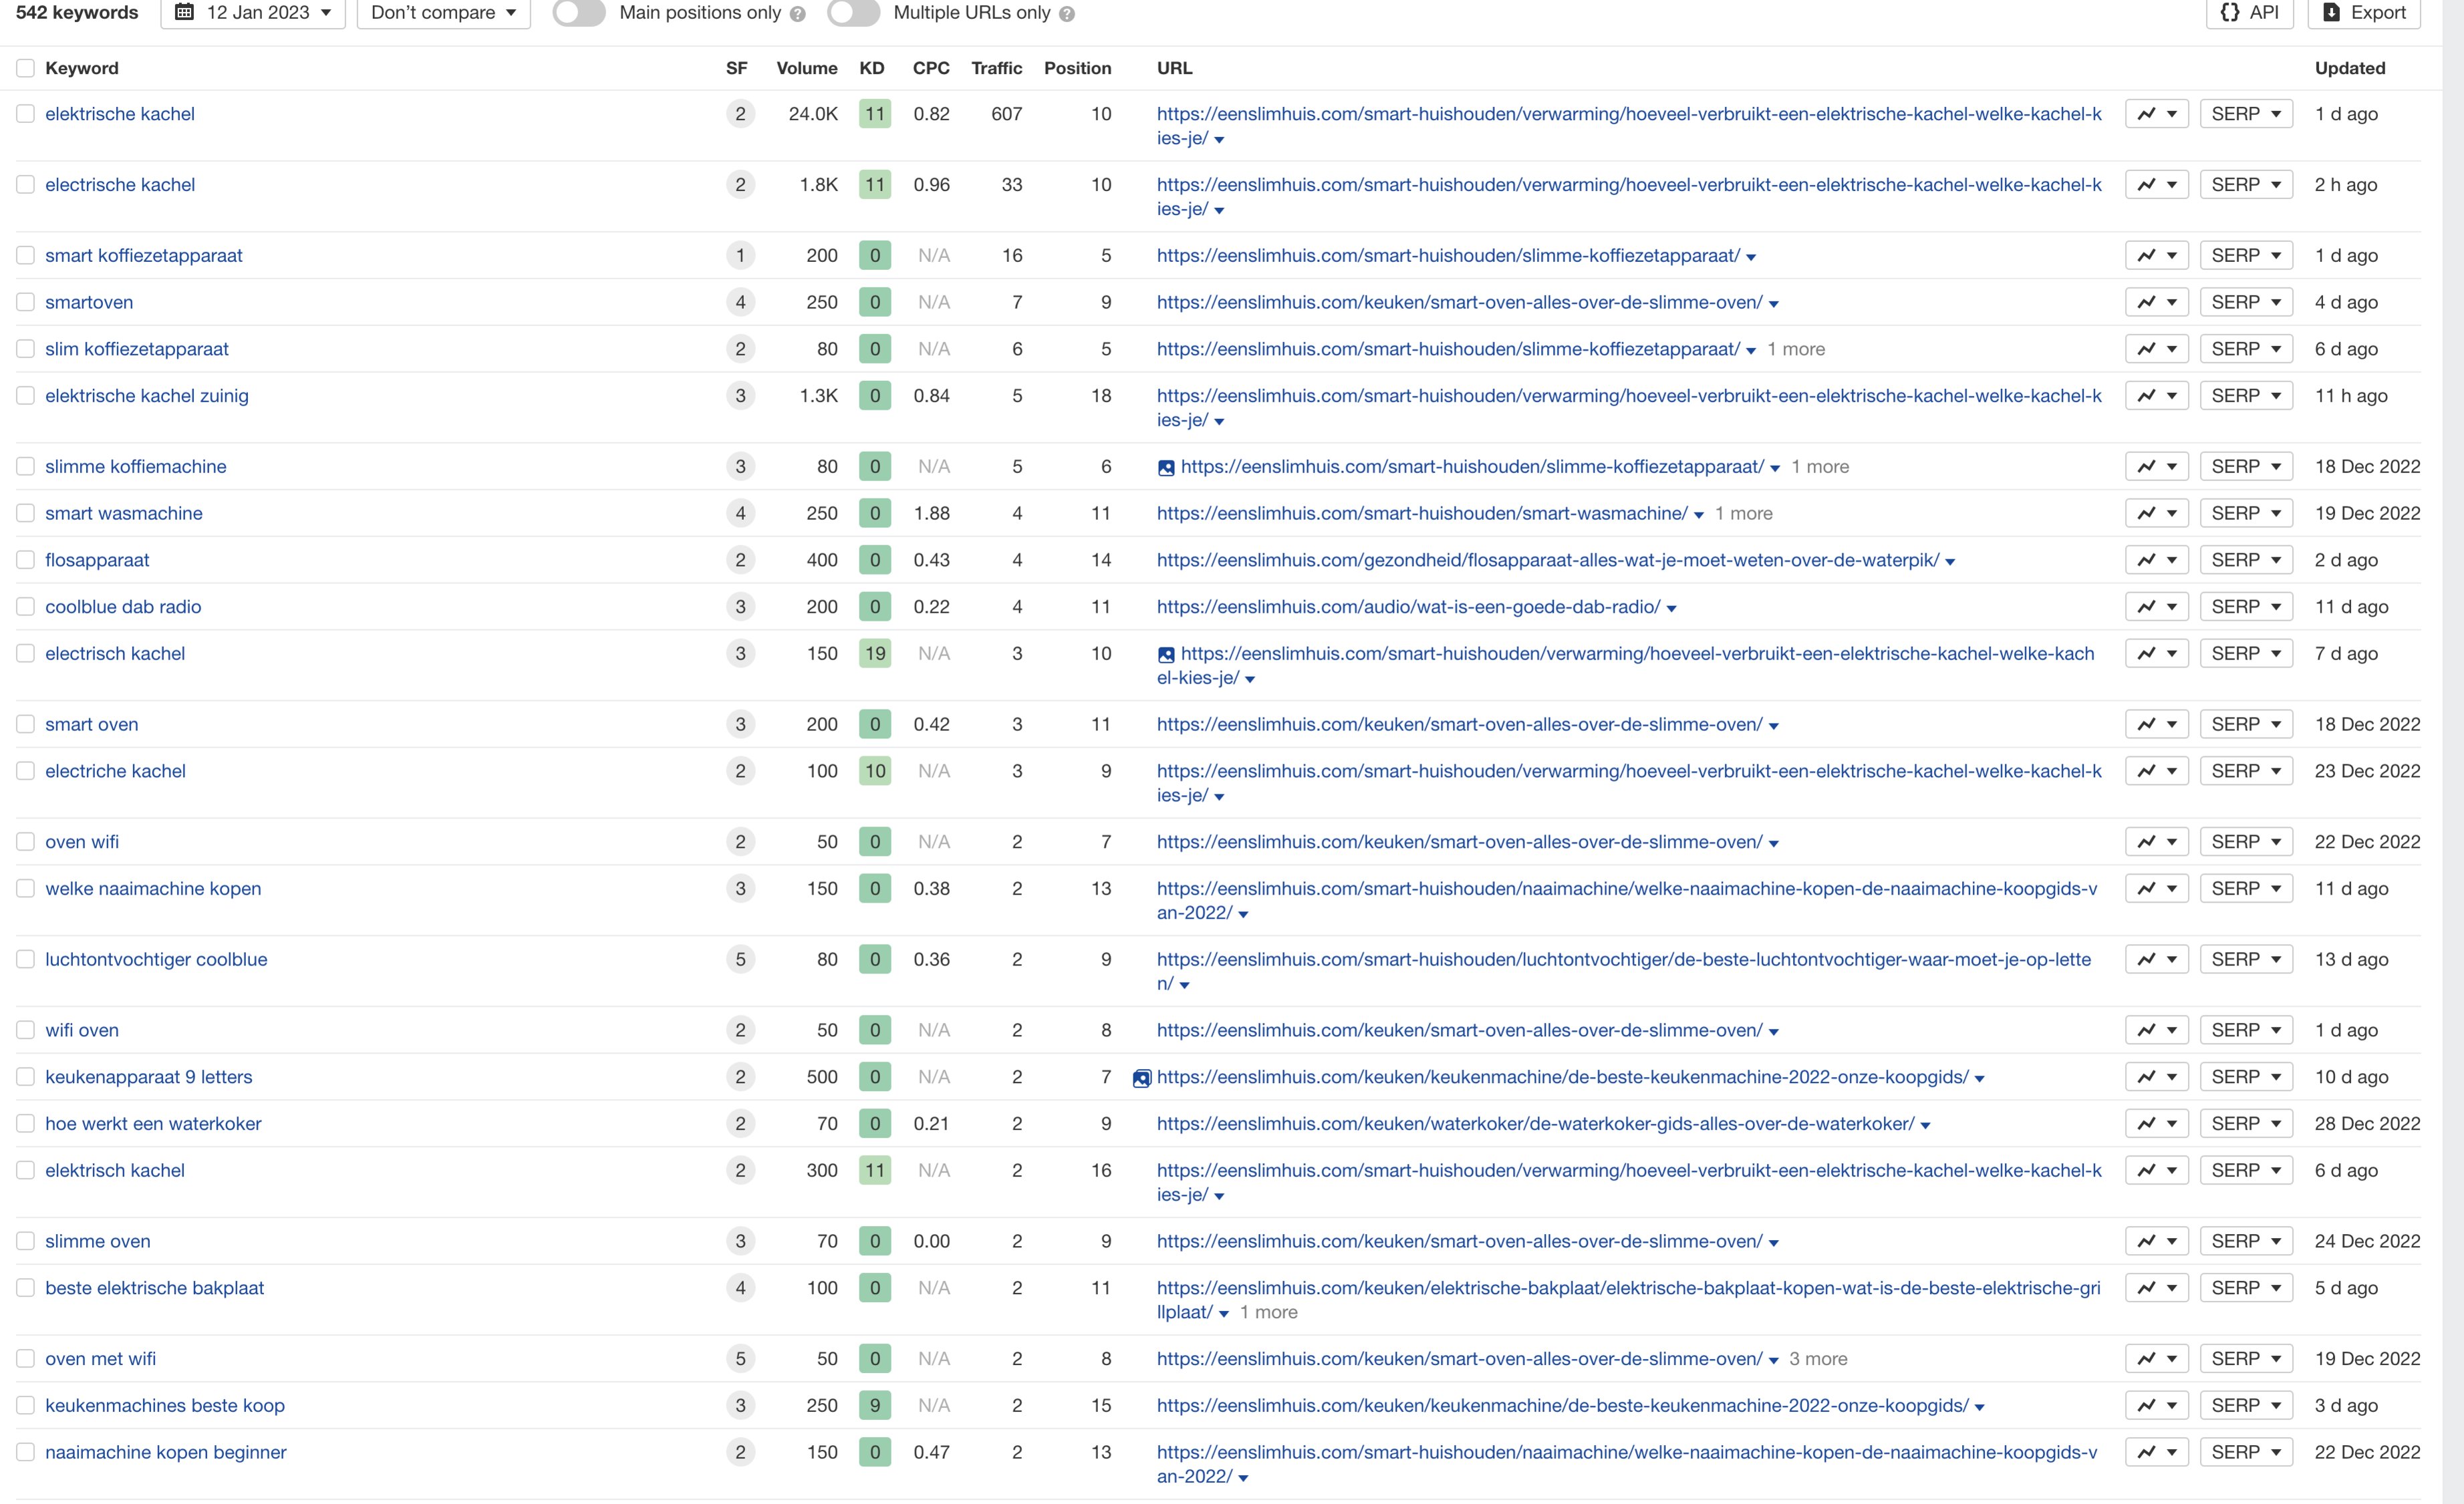Click '1 more' for slim koffiezetapparaat
This screenshot has width=2464, height=1504.
[x=1796, y=349]
